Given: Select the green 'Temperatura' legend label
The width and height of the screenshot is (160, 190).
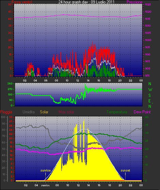Looking at the screenshot, I should click(x=117, y=112).
